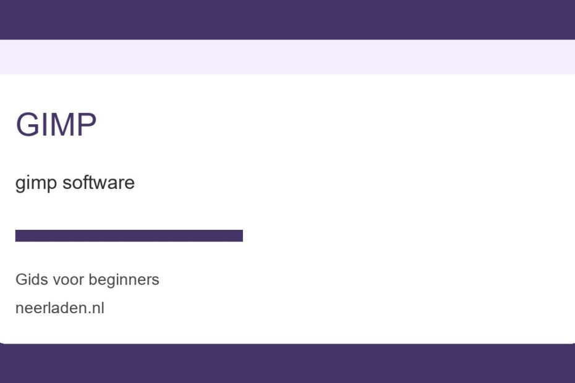The image size is (575, 383).
Task: Click the word 'software' in the subtitle
Action: click(99, 182)
